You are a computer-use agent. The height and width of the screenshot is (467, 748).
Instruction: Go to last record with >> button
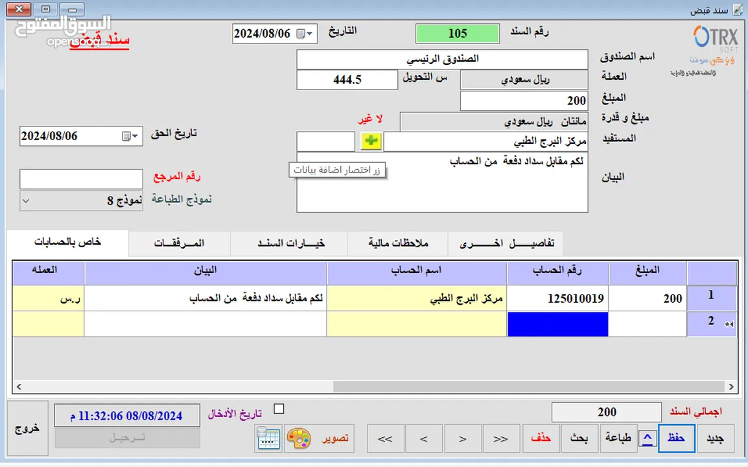click(x=501, y=438)
